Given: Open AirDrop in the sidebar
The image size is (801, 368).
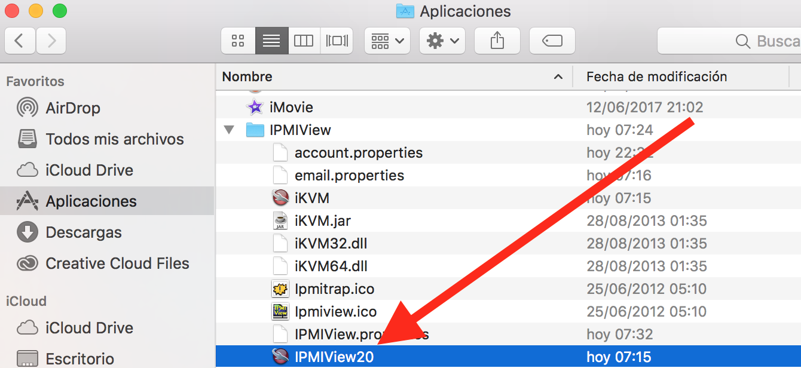Looking at the screenshot, I should (73, 108).
